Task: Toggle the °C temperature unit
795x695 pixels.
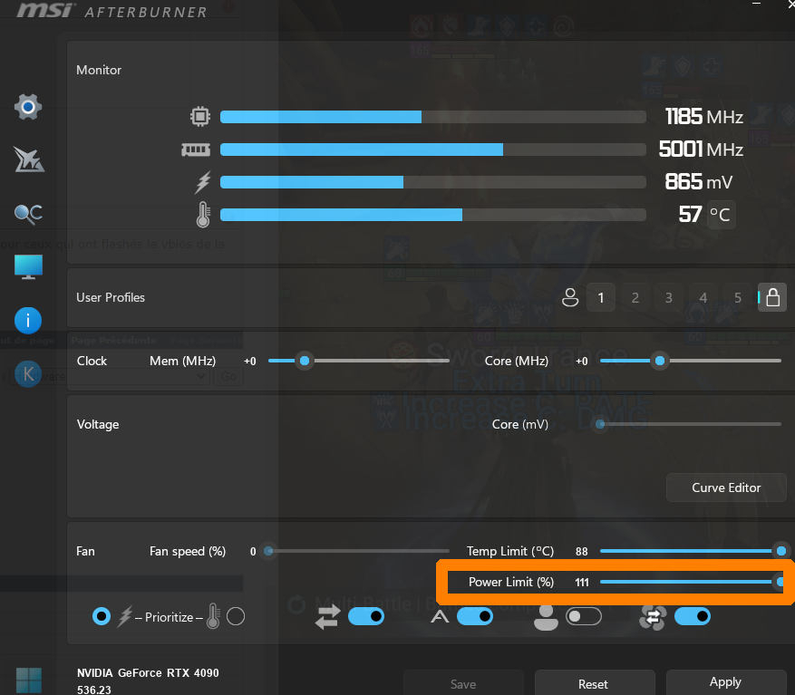Action: click(x=721, y=215)
